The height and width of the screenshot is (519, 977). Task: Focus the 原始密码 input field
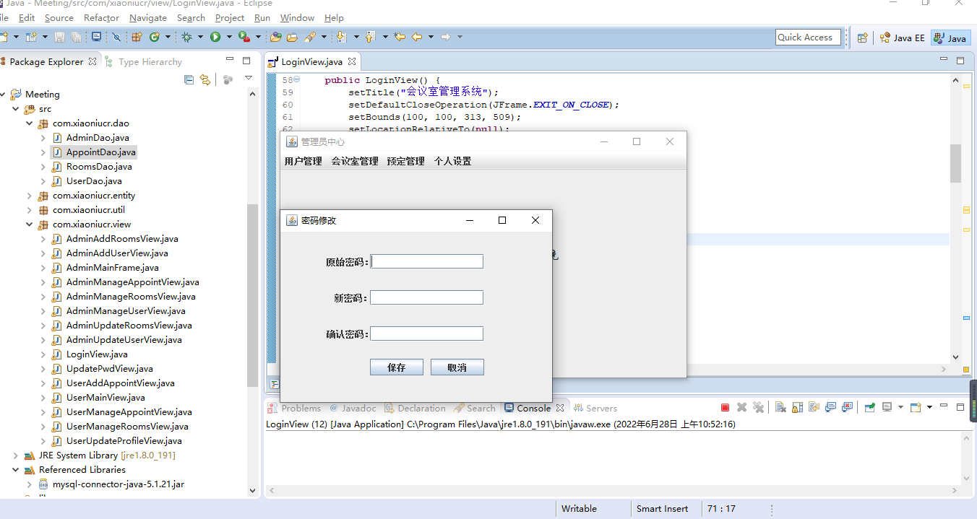(426, 261)
